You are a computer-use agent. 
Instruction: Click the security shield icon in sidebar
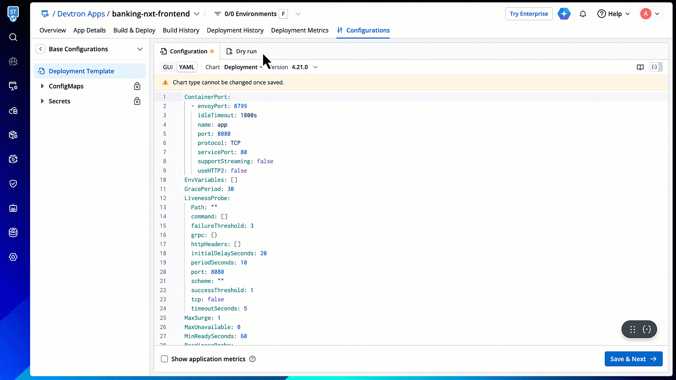pos(13,184)
